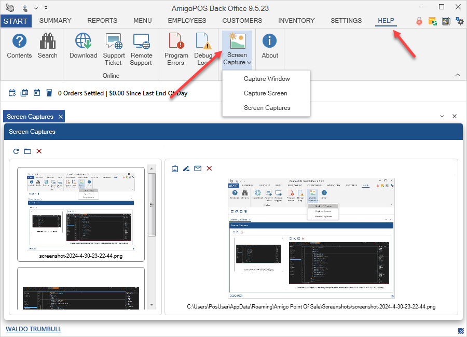Edit the selected screenshot with pencil icon
Viewport: 467px width, 337px height.
click(186, 168)
